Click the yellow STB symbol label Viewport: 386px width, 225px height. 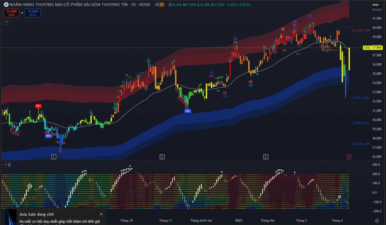366,48
